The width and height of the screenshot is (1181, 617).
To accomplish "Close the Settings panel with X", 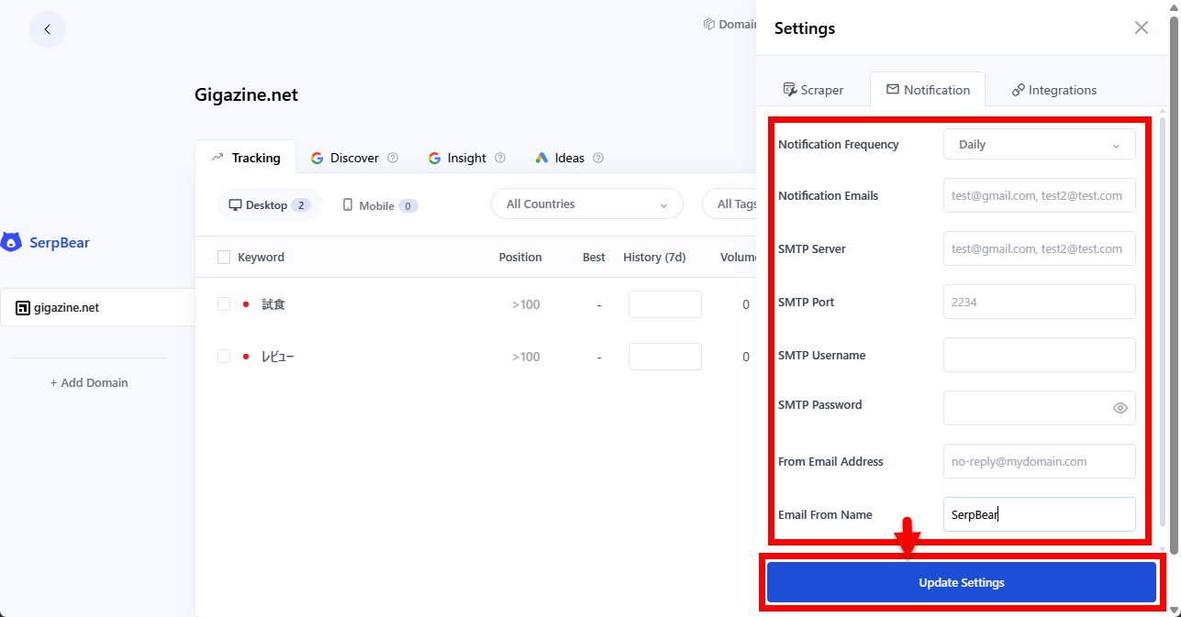I will pyautogui.click(x=1141, y=28).
